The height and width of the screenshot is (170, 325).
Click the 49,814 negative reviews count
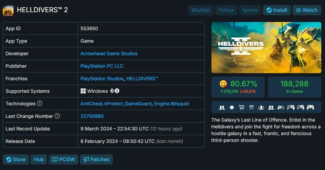click(x=248, y=91)
